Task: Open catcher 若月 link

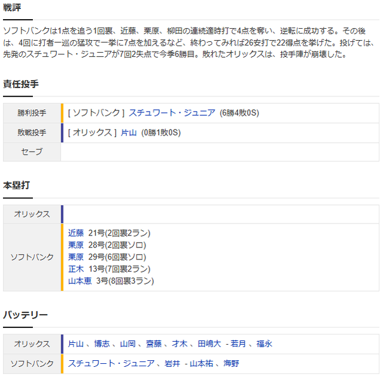Action: (238, 343)
